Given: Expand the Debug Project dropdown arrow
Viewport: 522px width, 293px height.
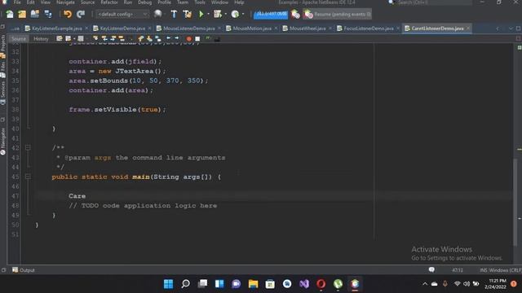Looking at the screenshot, I should coord(226,15).
